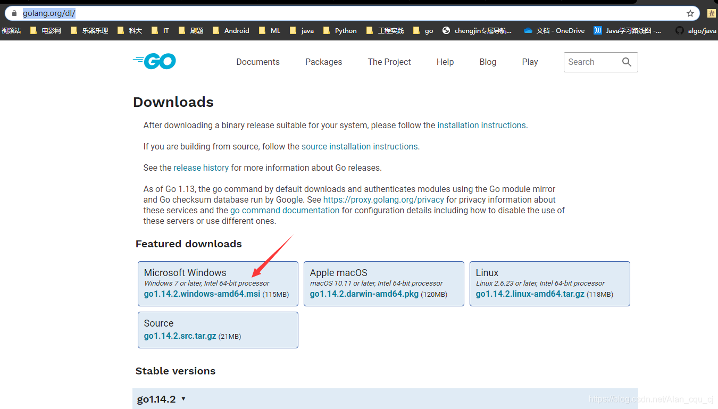718x409 pixels.
Task: Click the Apple macOS card heading
Action: coord(339,273)
